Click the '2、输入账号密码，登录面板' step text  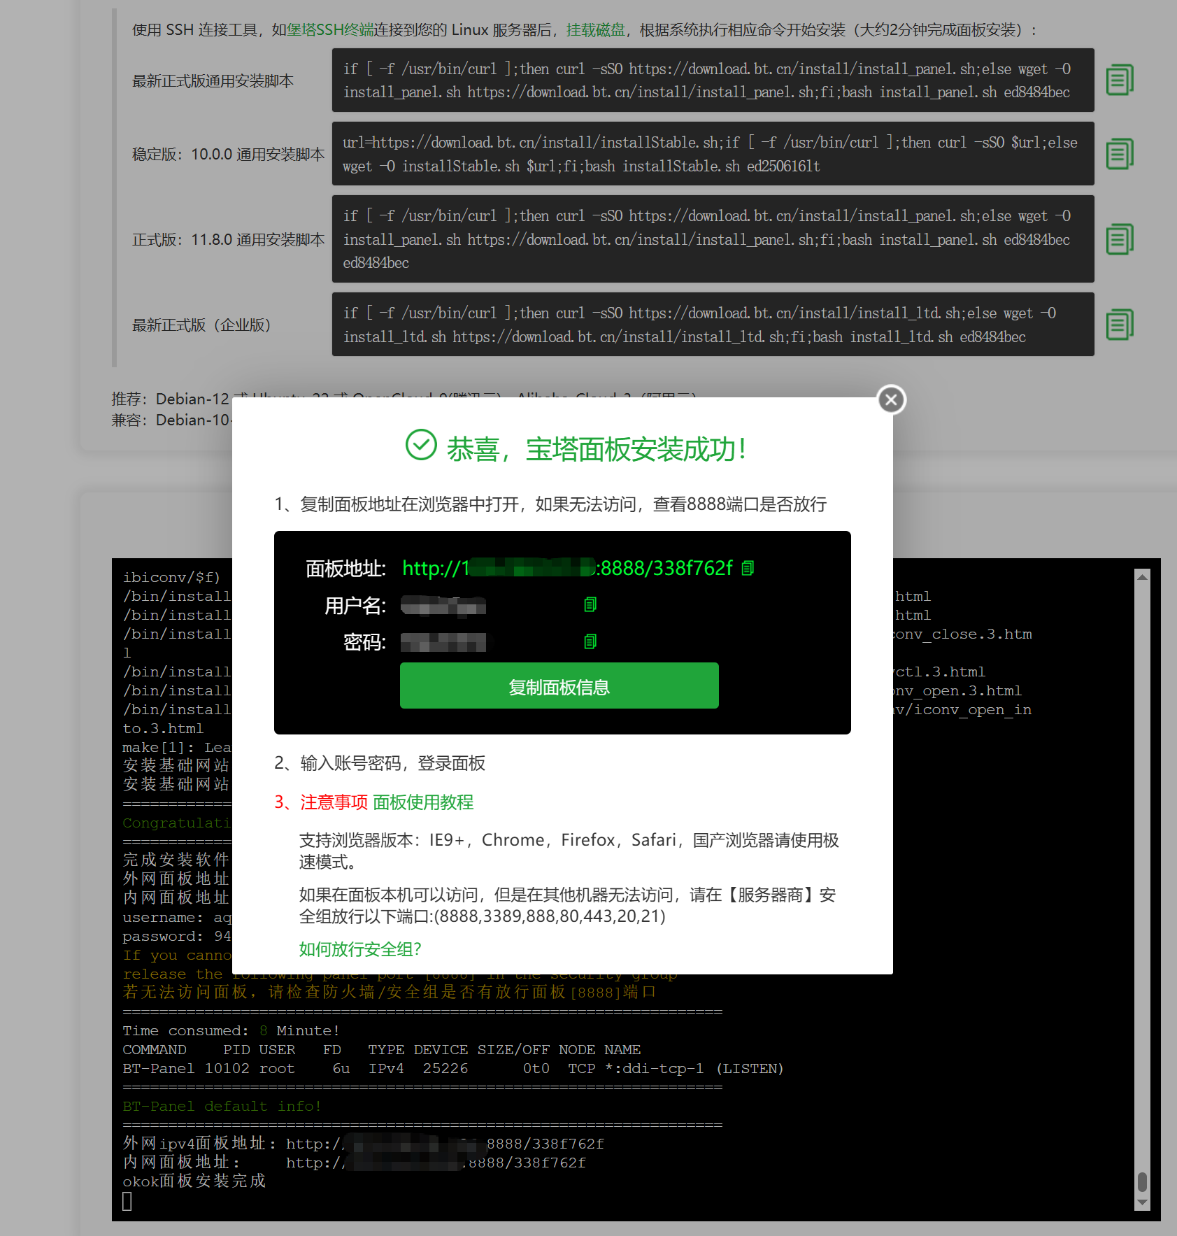[380, 762]
